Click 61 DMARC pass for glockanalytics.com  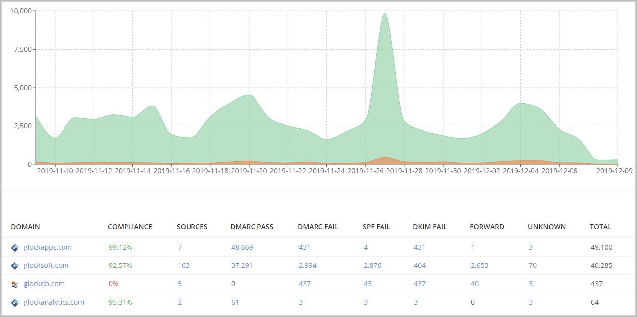pyautogui.click(x=235, y=302)
